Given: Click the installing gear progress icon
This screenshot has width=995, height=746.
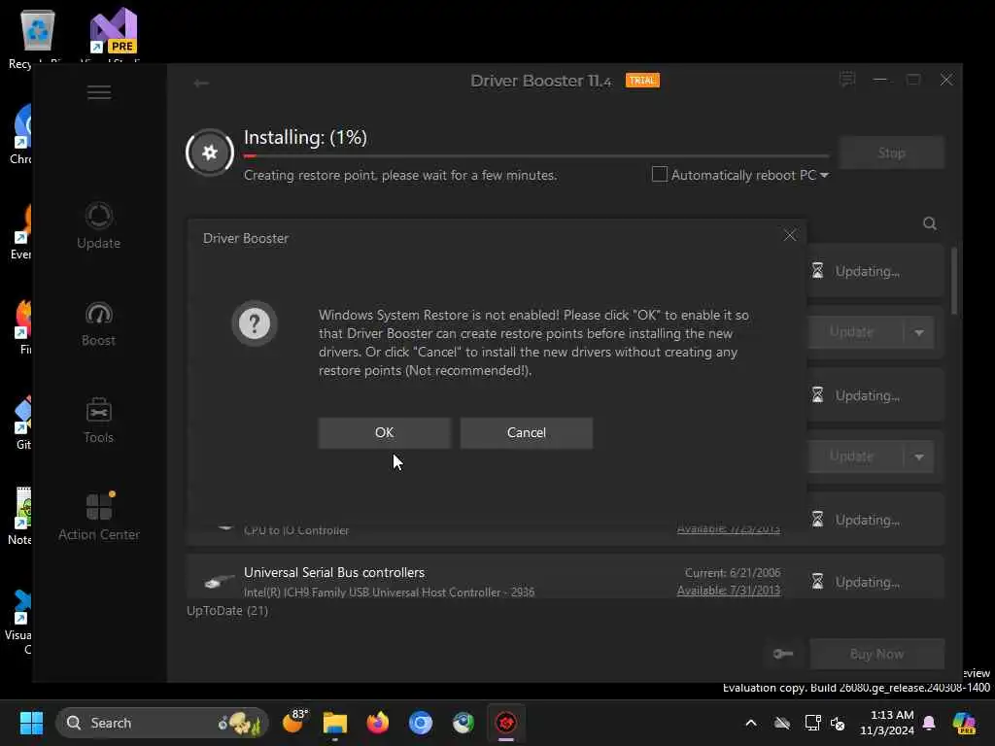Looking at the screenshot, I should pos(210,153).
